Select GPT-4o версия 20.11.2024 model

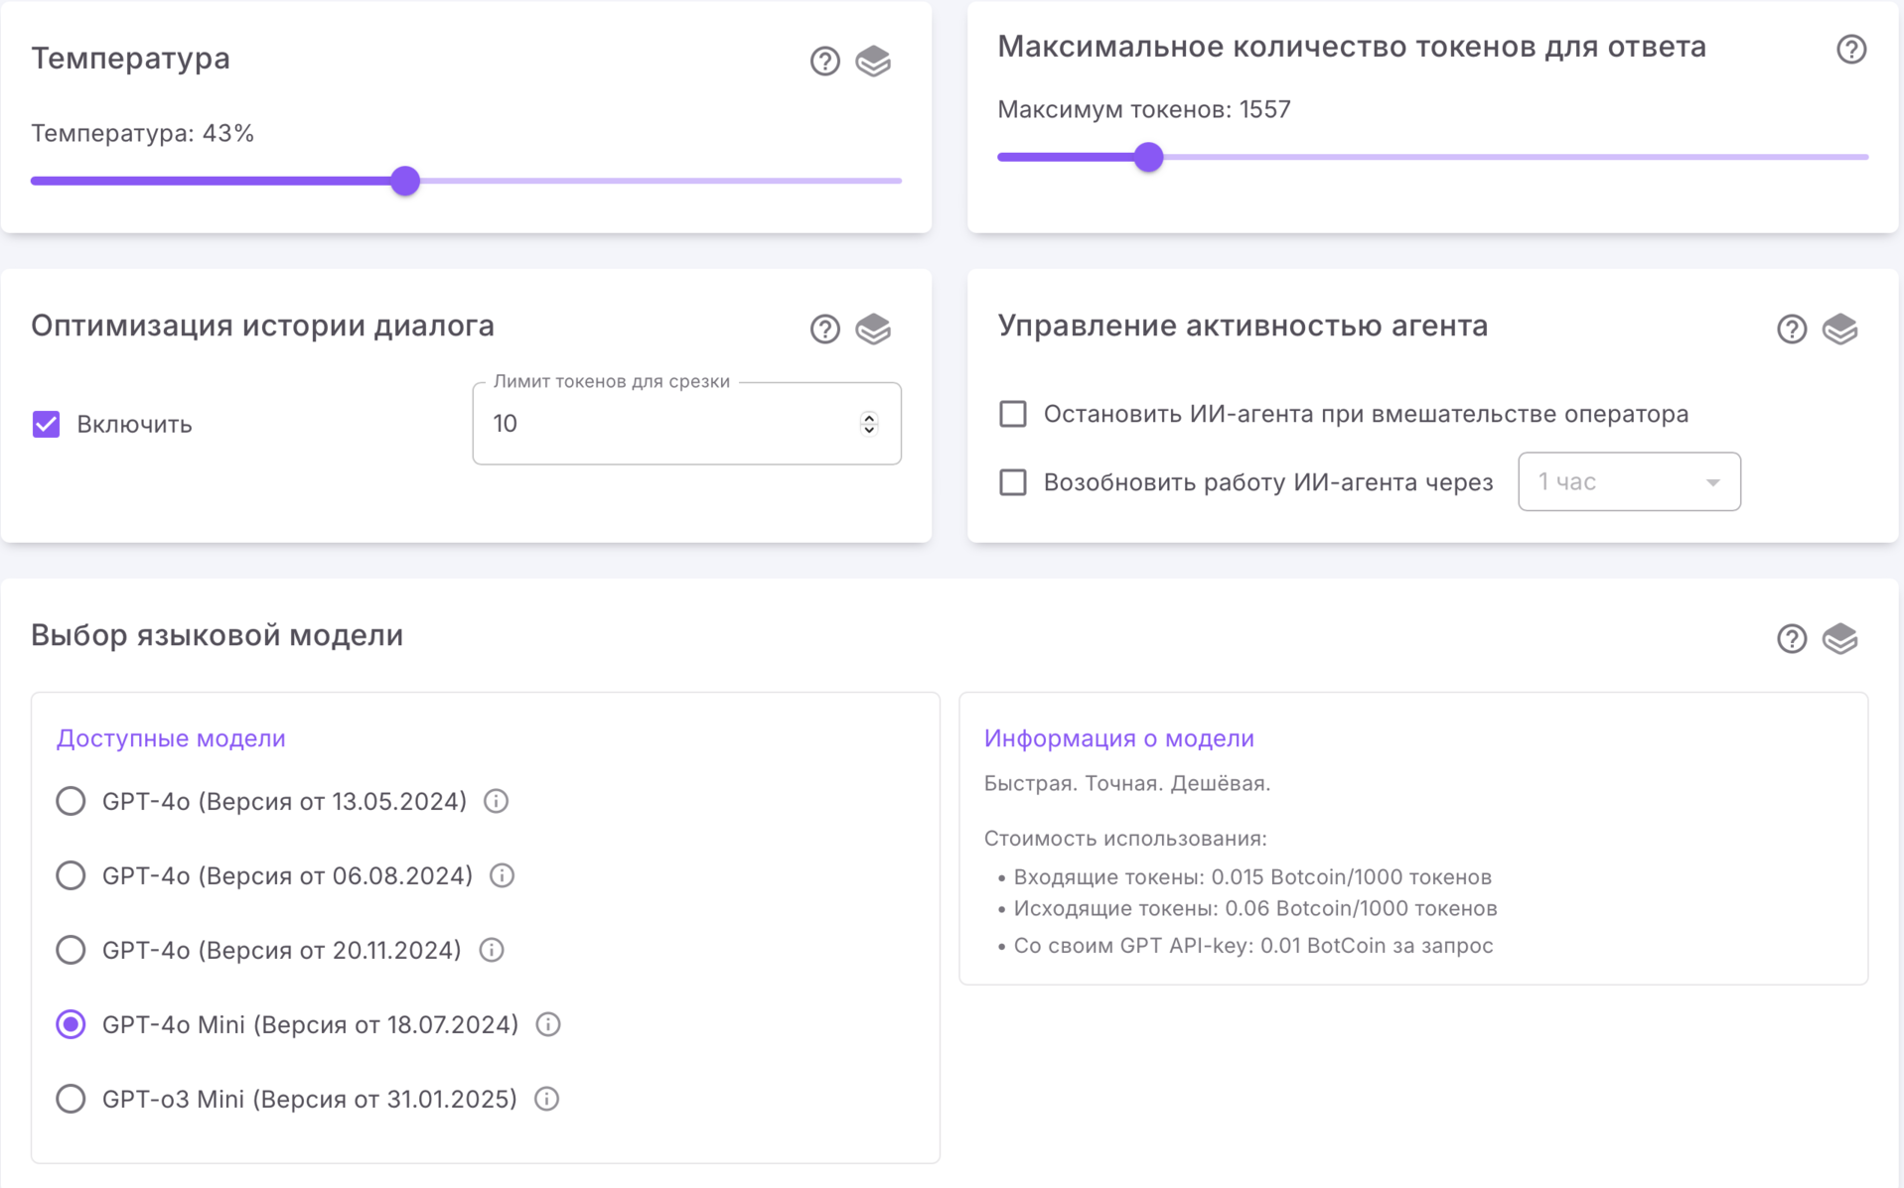(71, 950)
